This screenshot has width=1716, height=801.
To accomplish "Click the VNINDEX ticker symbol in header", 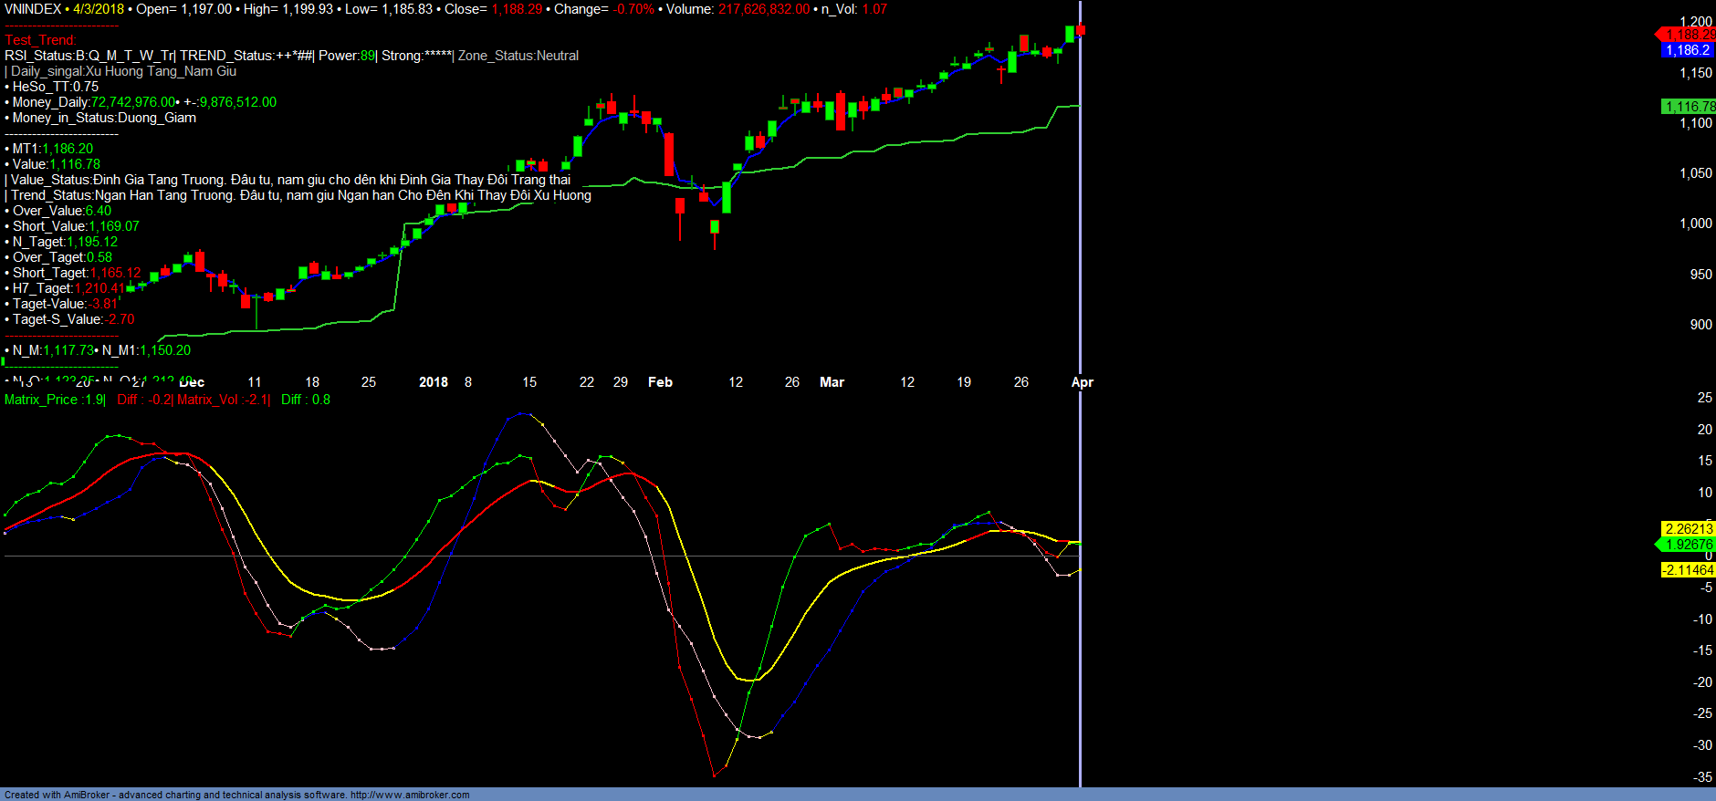I will click(x=33, y=9).
